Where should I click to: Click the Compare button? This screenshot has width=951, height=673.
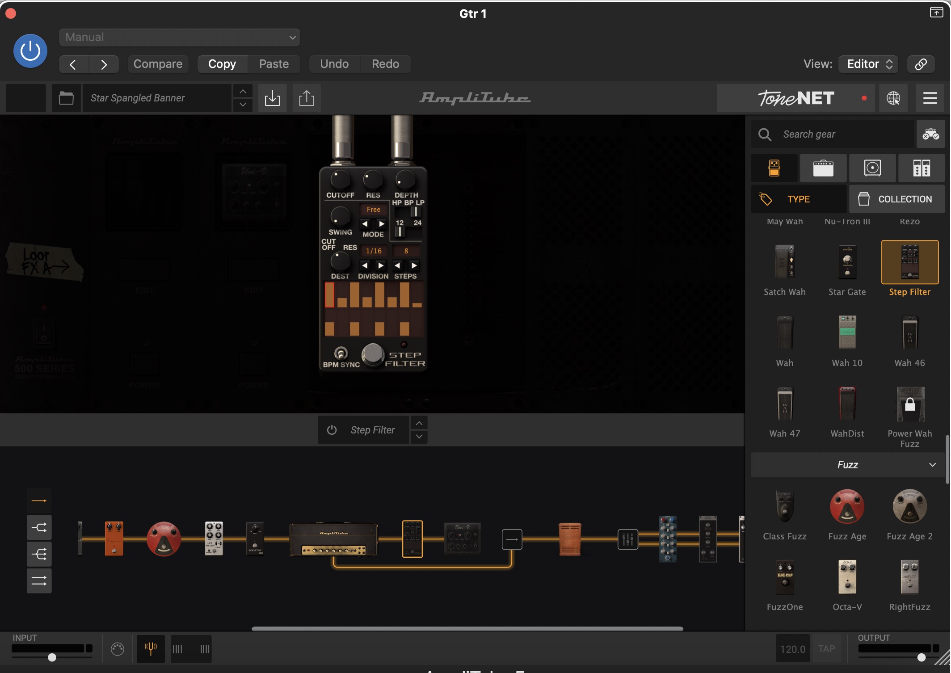(x=158, y=64)
